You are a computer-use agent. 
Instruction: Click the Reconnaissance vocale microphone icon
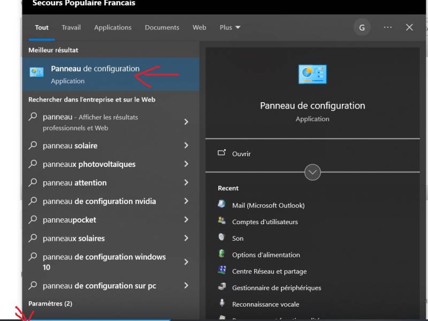pyautogui.click(x=222, y=302)
